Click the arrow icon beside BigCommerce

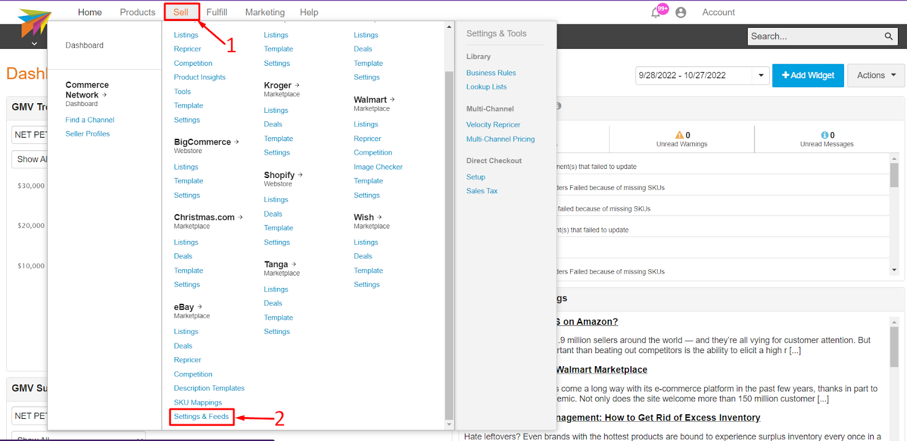point(236,142)
